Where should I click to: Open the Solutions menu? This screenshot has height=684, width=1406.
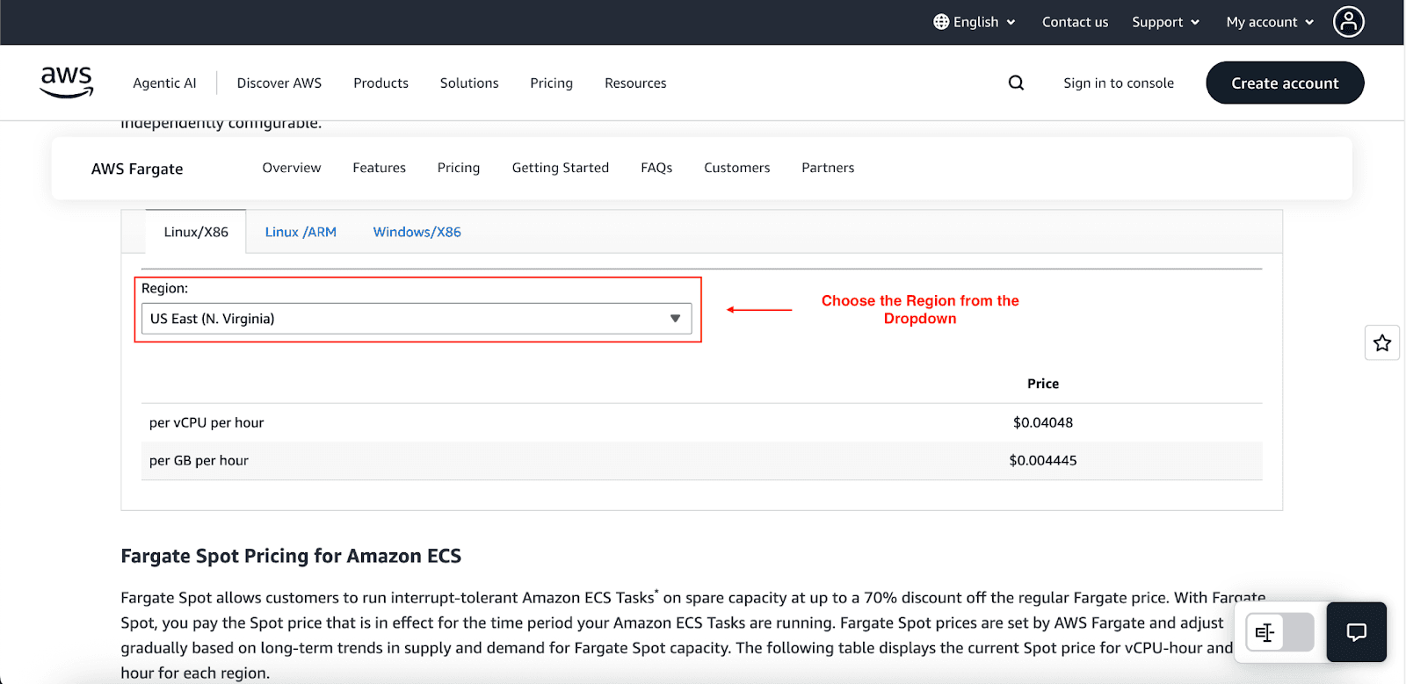[469, 83]
